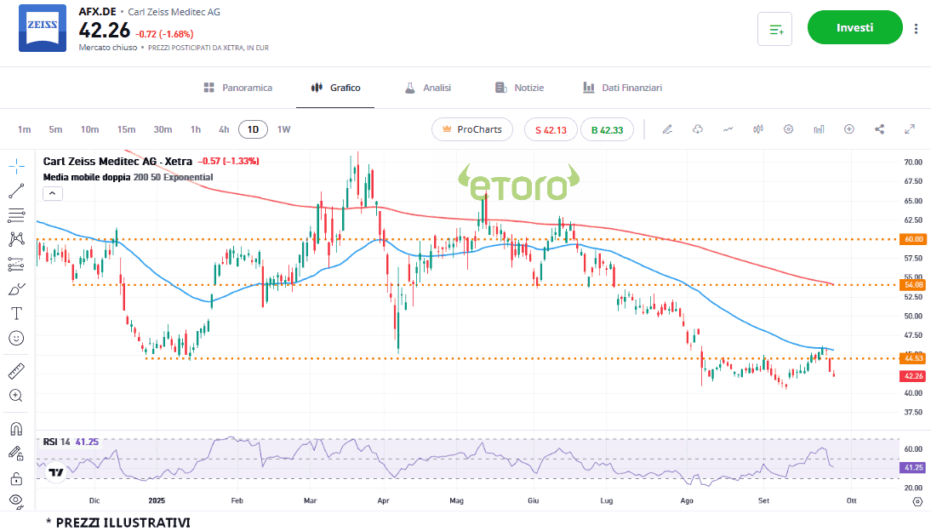Toggle drawings visibility eye icon
This screenshot has width=931, height=531.
pos(16,500)
